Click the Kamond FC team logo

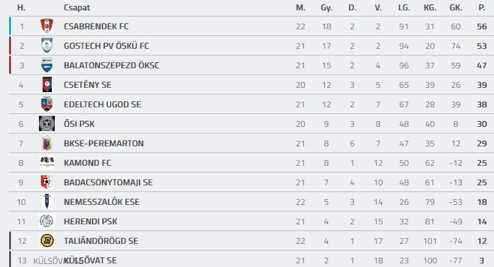[47, 163]
